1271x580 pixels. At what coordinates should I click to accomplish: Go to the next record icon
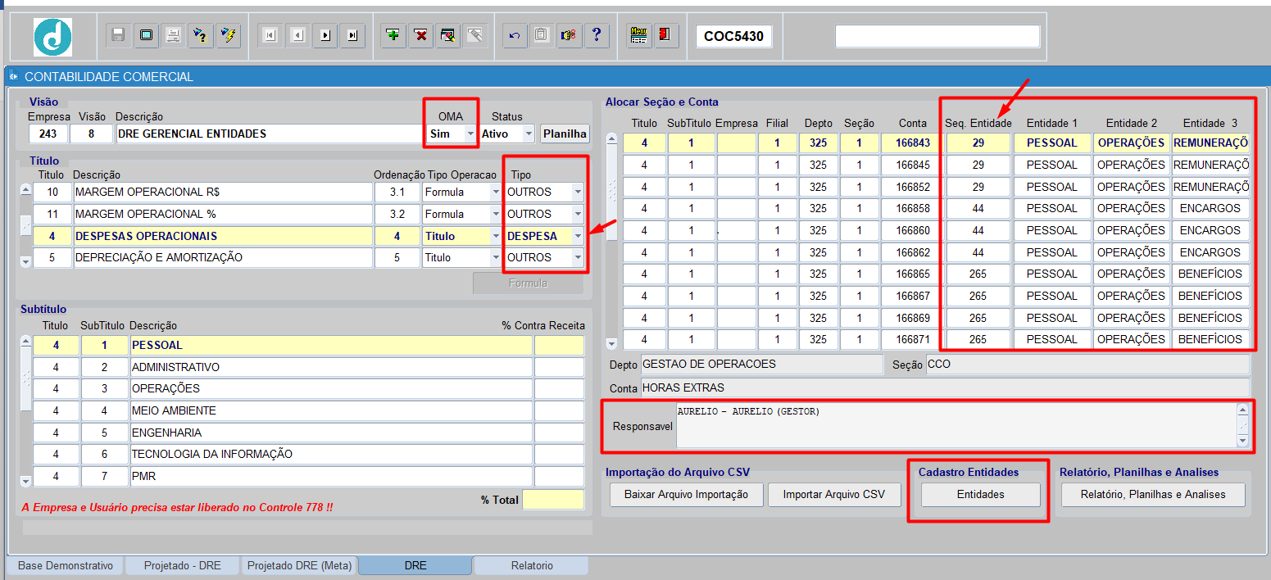[325, 35]
